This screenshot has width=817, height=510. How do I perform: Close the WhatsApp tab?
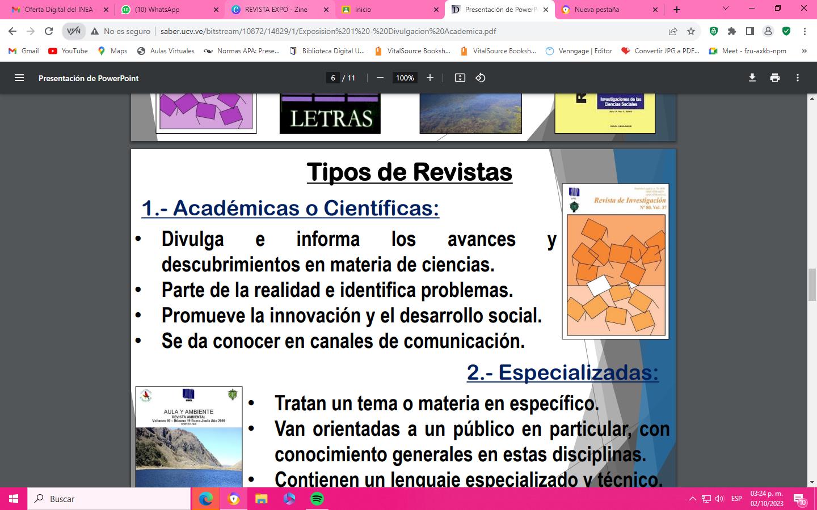(216, 10)
